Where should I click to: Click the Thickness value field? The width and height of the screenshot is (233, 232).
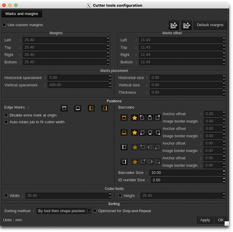point(186,92)
